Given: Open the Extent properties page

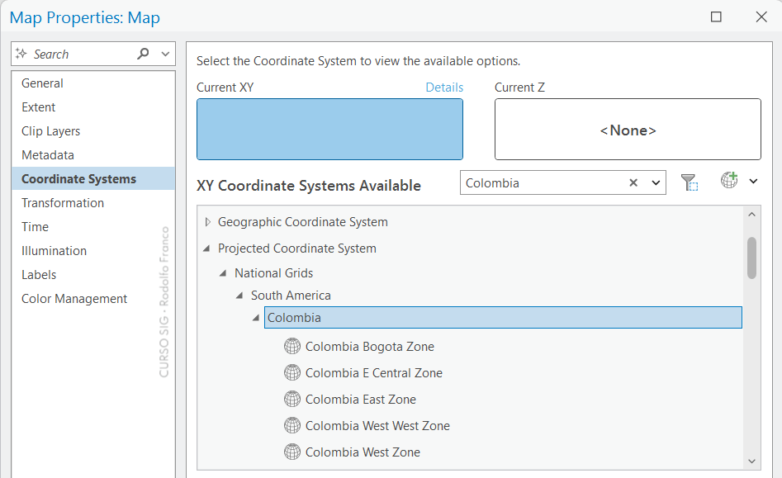Looking at the screenshot, I should tap(39, 107).
